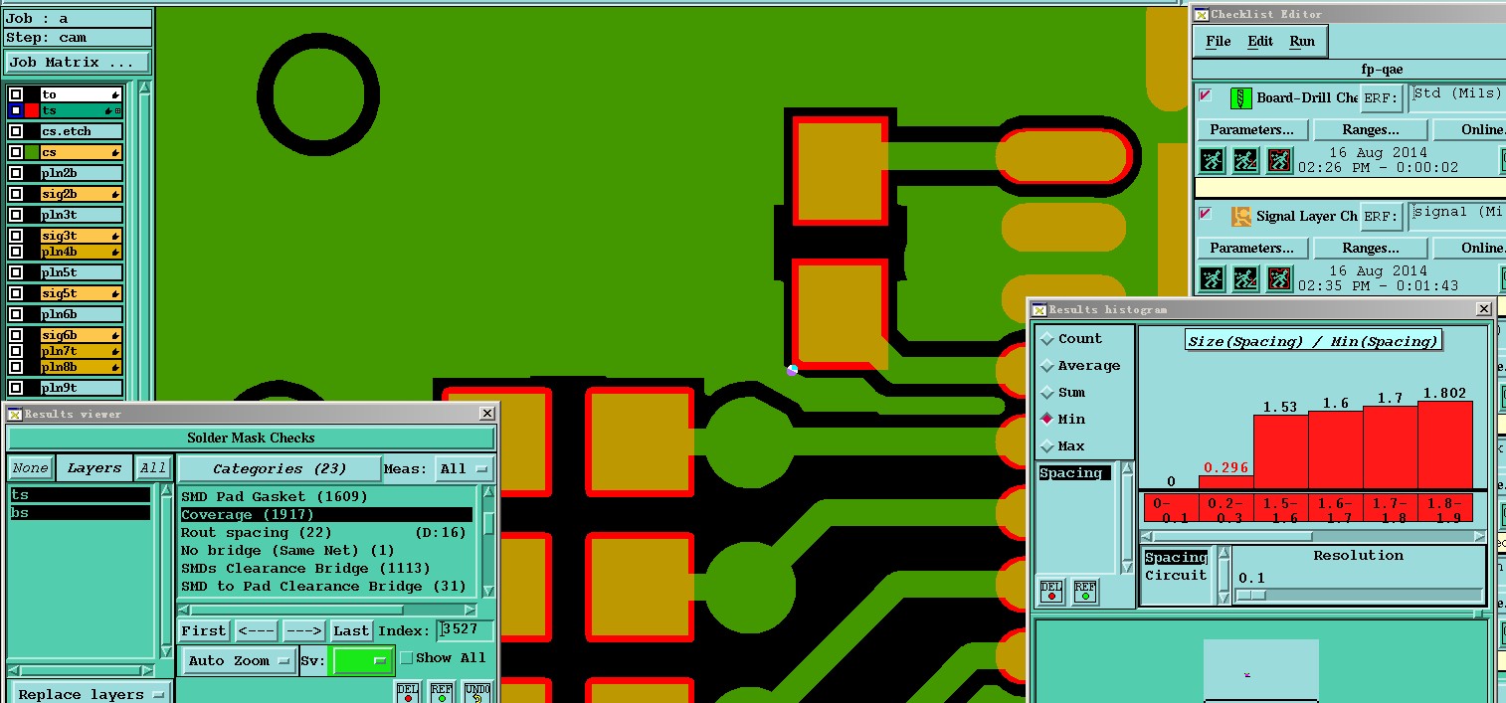The width and height of the screenshot is (1506, 703).
Task: Select the Sum radio option
Action: (1046, 393)
